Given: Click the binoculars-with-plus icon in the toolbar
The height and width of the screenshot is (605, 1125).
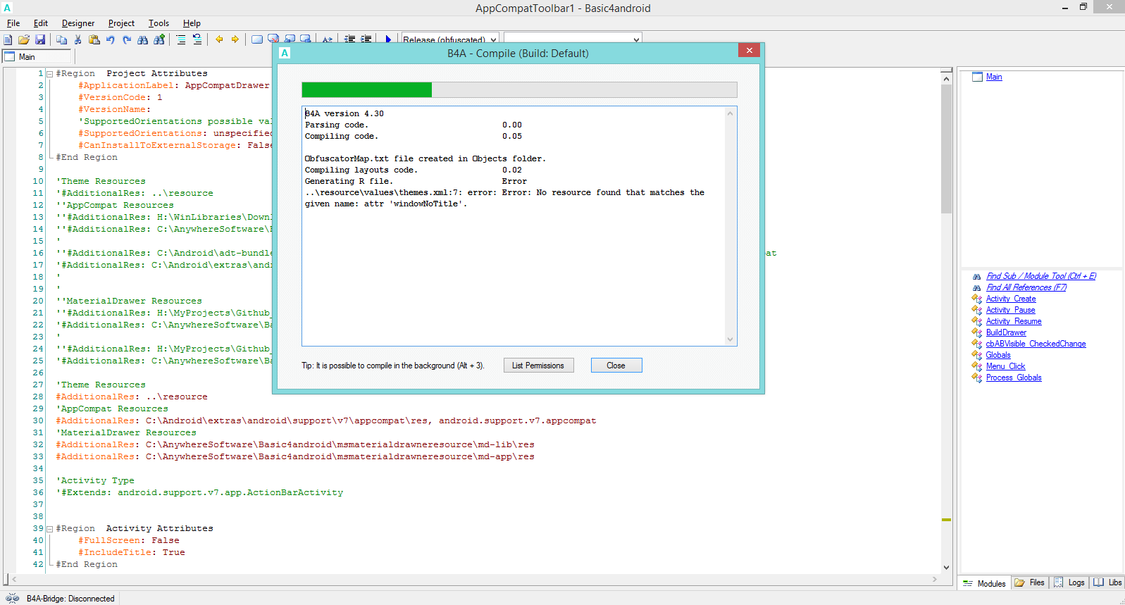Looking at the screenshot, I should coord(159,40).
